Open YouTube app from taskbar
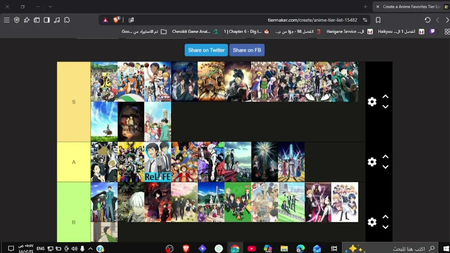The image size is (450, 253). [251, 249]
